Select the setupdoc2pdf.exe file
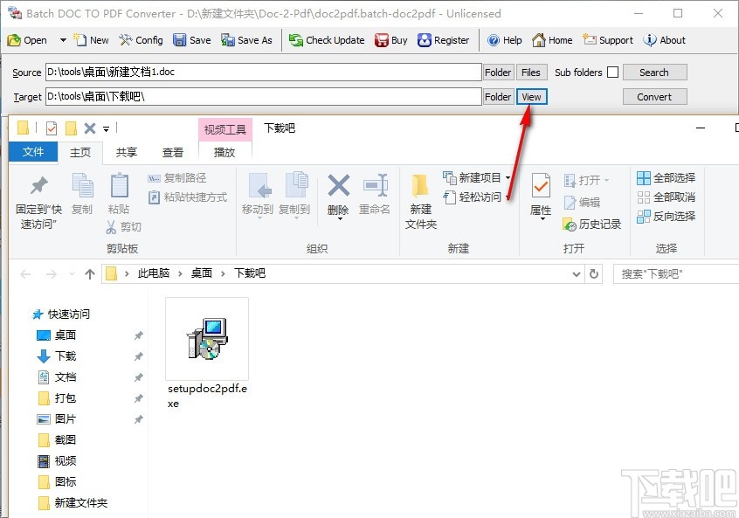 [207, 354]
